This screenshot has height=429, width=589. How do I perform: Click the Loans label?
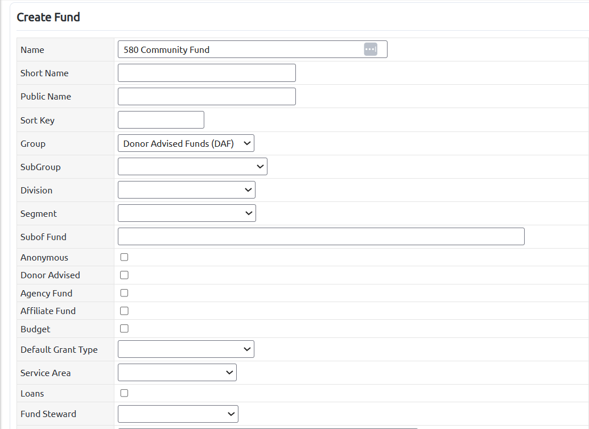pyautogui.click(x=32, y=394)
